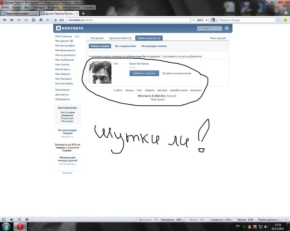
Task: Close the Друзья Ларисы Васил... tab
Action: click(77, 13)
